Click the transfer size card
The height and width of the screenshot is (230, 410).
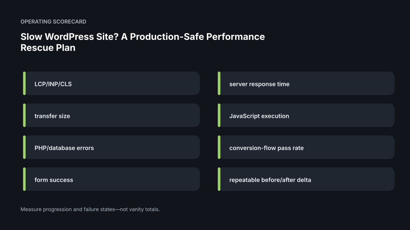tap(111, 115)
